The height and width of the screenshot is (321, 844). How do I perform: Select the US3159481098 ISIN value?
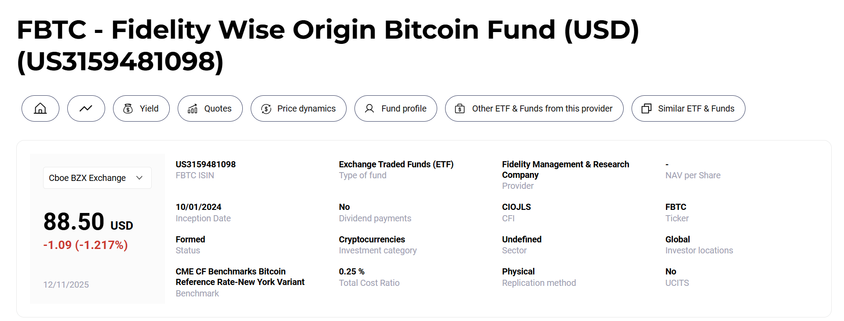click(x=205, y=164)
